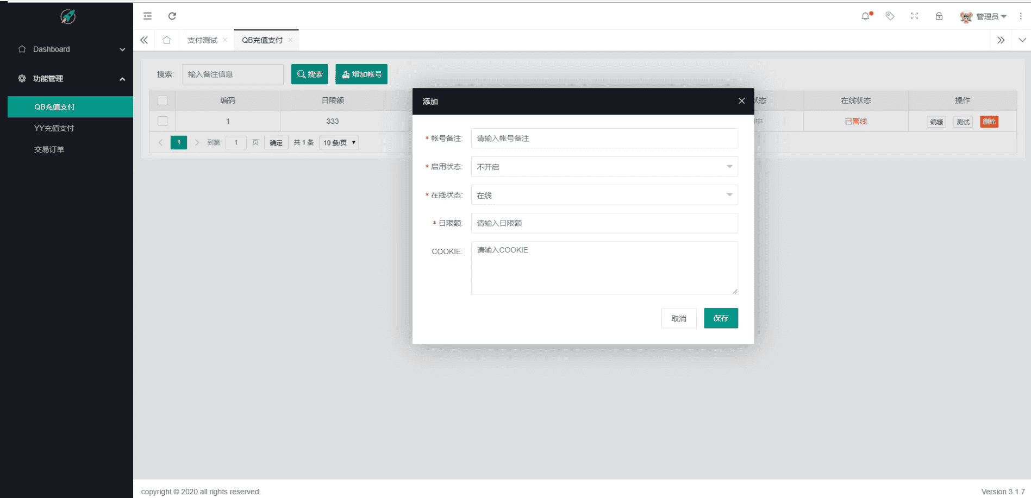Click the 取消 button
This screenshot has height=498, width=1031.
(679, 318)
